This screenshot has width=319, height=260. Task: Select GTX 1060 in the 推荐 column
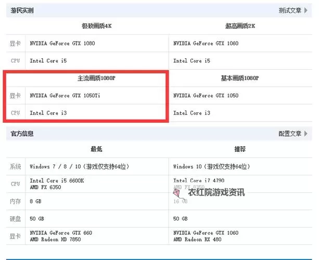pos(206,233)
